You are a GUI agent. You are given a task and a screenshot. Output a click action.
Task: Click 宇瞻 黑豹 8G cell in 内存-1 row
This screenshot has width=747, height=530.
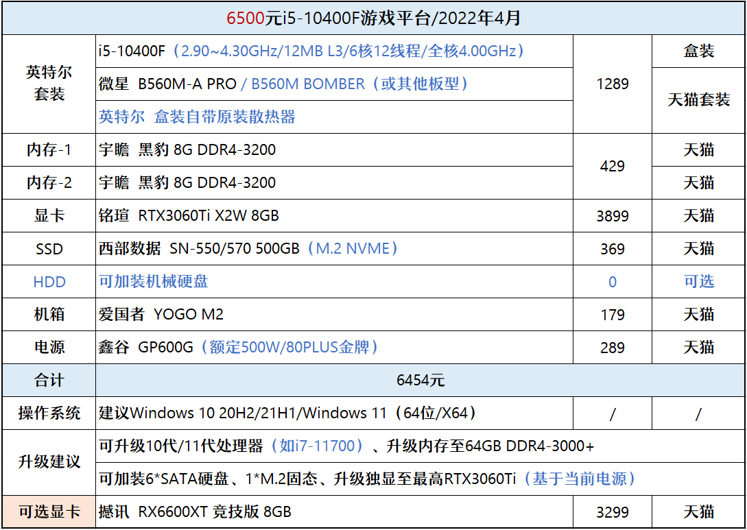(x=335, y=150)
